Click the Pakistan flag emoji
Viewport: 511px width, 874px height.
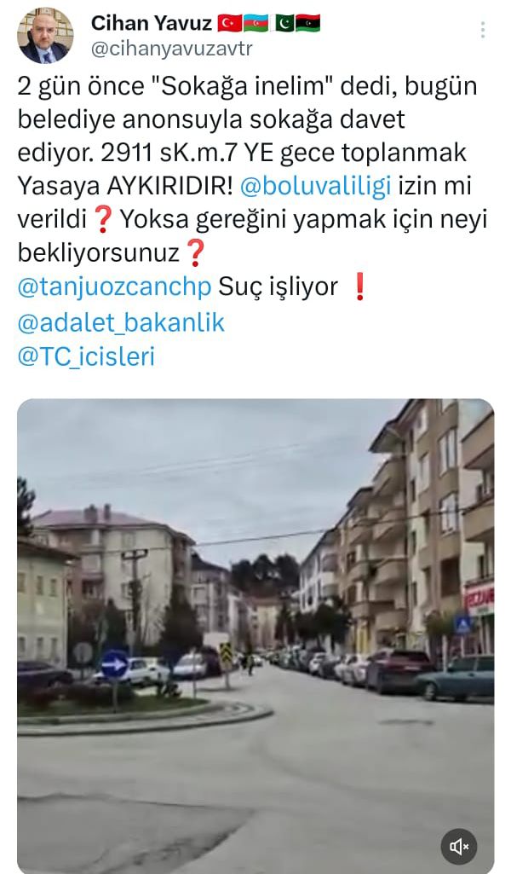coord(284,23)
